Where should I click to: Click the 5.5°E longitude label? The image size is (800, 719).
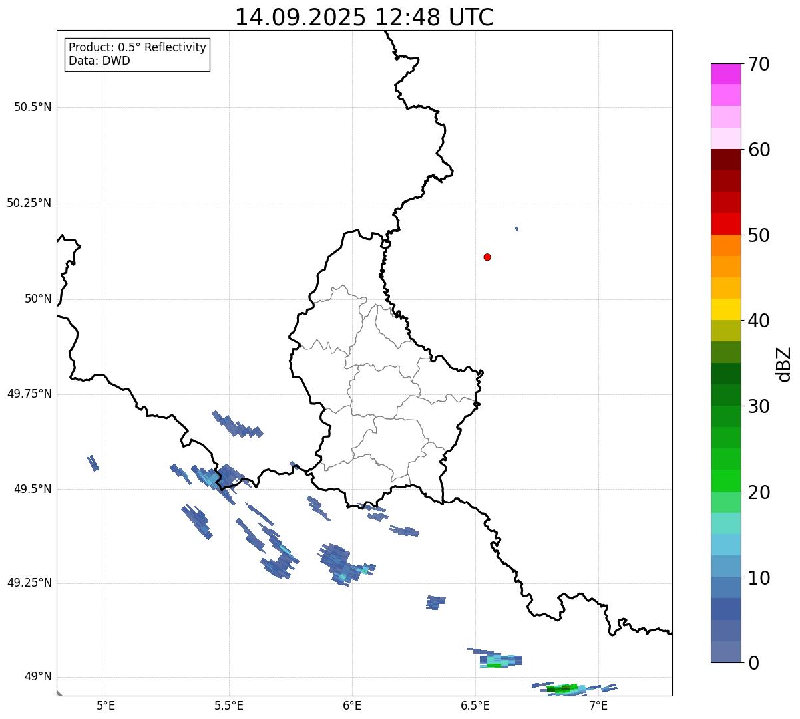[229, 706]
